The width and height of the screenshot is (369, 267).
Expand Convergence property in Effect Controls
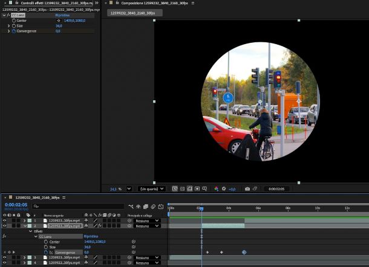[8, 31]
